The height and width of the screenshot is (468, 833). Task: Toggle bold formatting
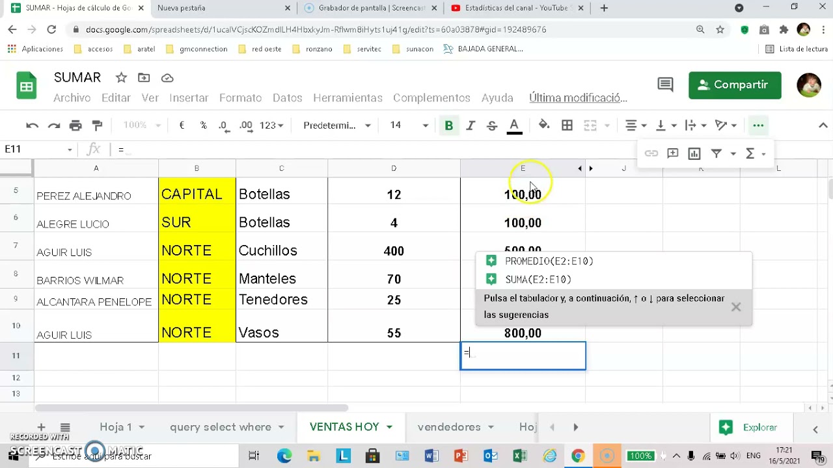click(x=448, y=125)
